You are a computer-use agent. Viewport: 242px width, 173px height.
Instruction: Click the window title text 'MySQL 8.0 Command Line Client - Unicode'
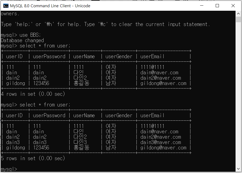coord(50,6)
